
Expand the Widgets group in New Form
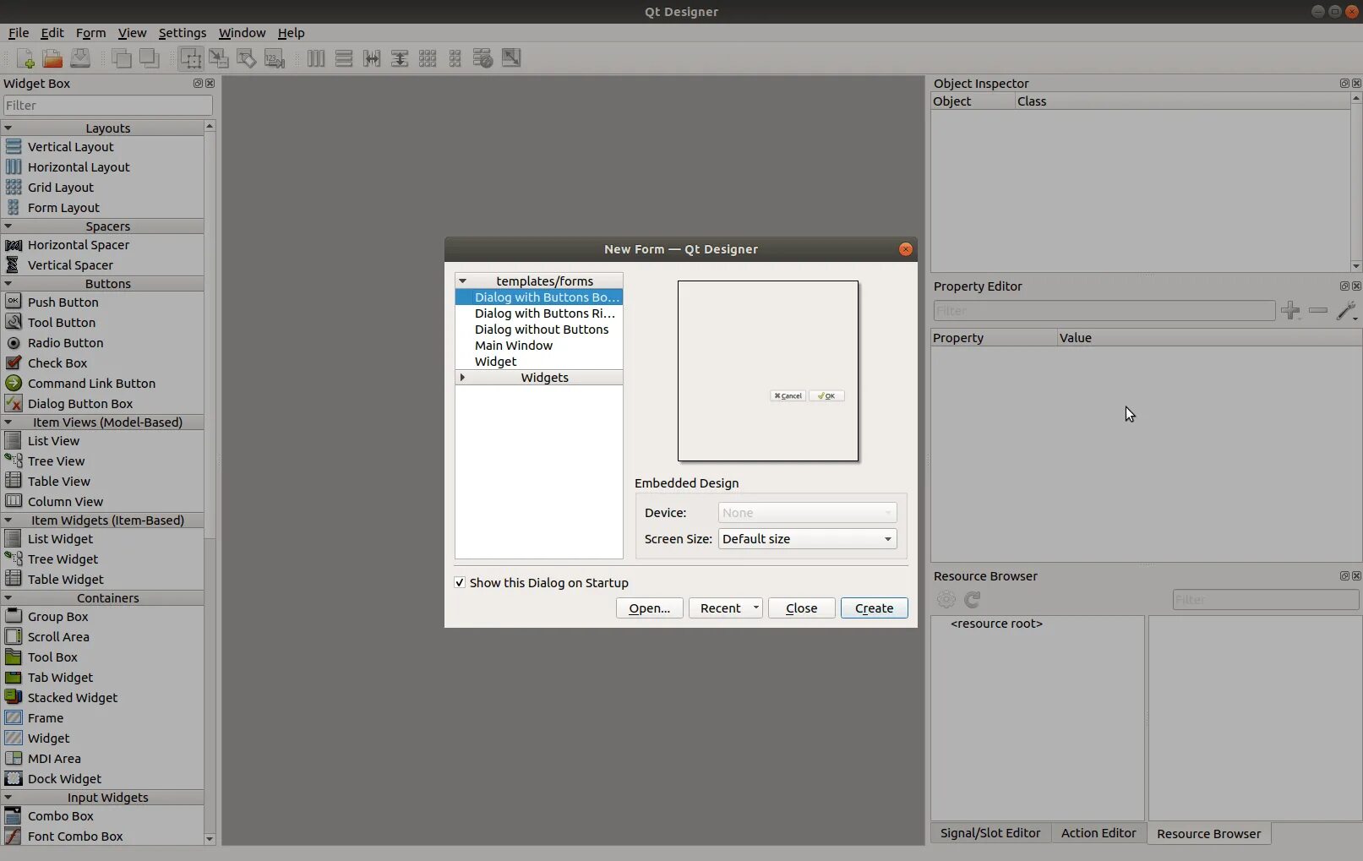click(x=462, y=377)
